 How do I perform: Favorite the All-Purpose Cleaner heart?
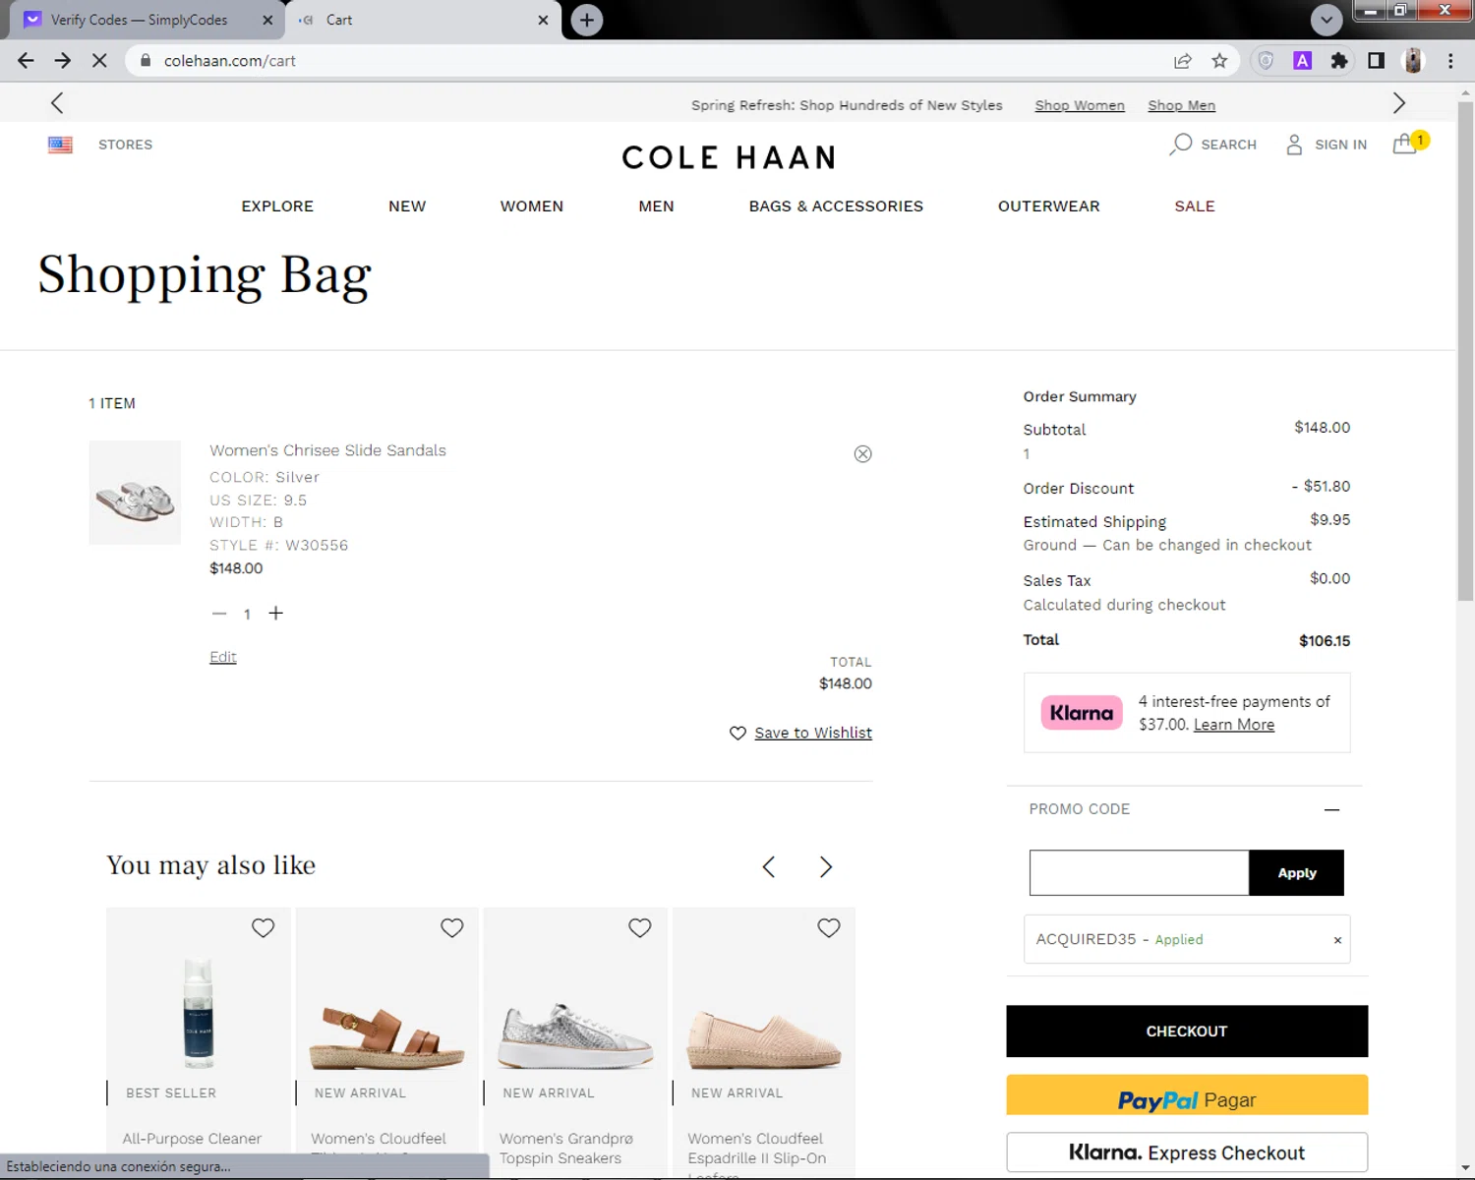point(263,928)
